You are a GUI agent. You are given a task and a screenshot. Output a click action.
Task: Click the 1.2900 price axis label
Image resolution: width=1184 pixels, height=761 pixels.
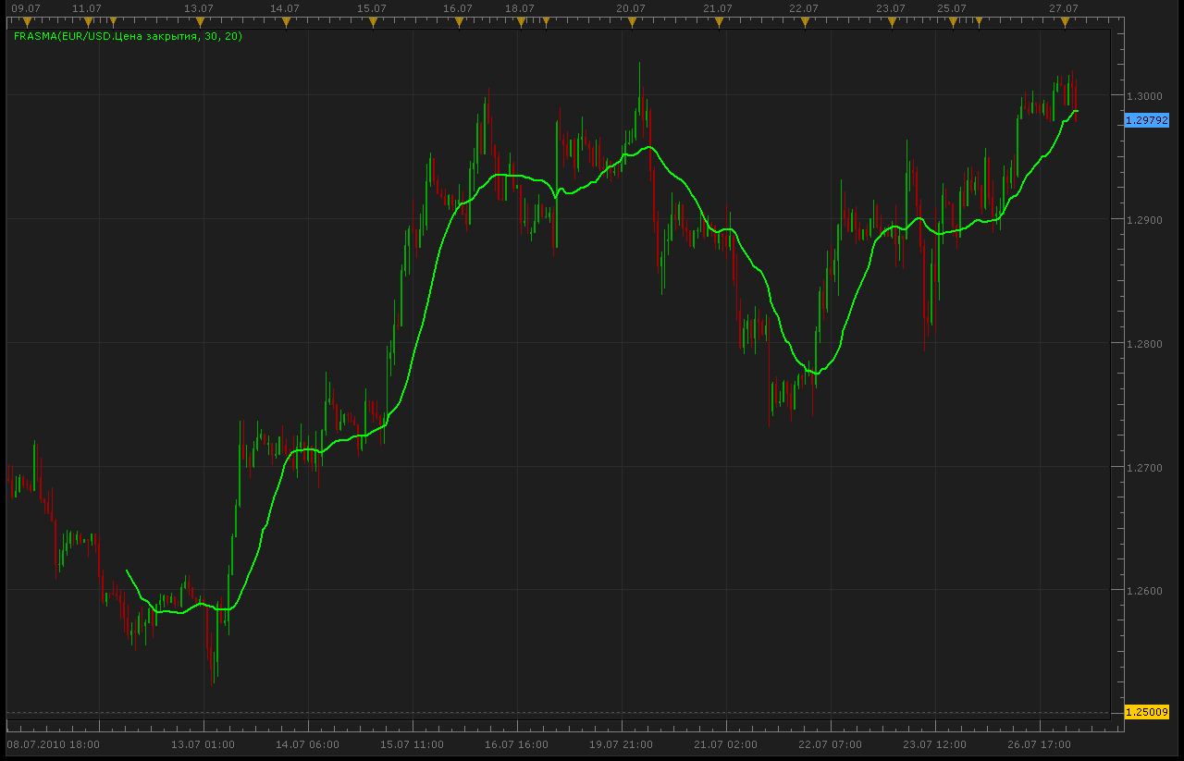(1144, 220)
